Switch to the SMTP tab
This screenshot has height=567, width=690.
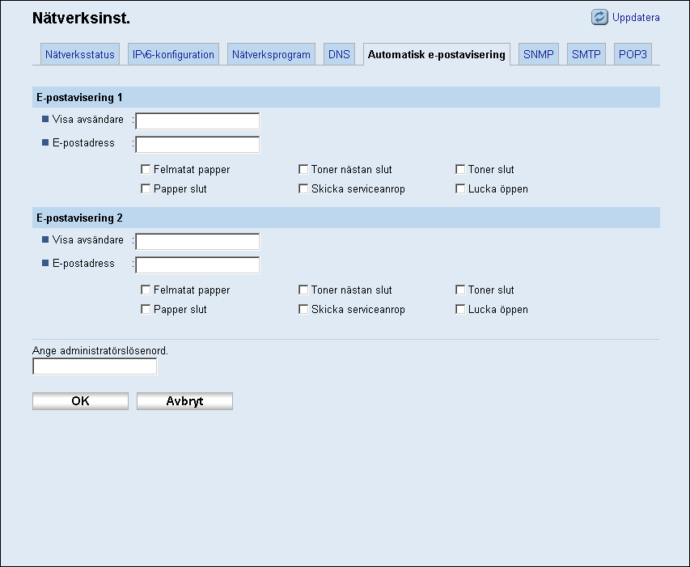point(586,54)
